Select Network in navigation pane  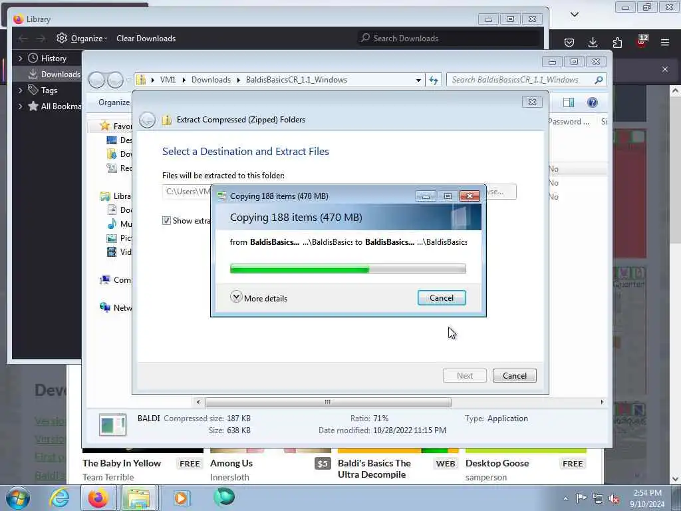(x=116, y=307)
